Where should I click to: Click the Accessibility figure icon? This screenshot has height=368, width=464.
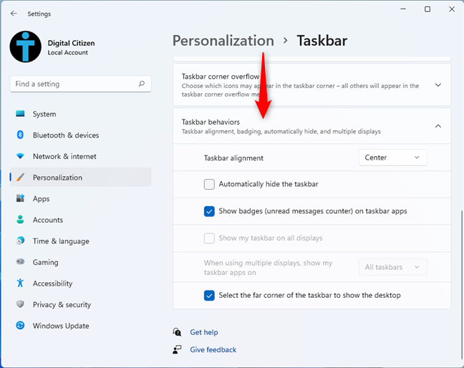(x=20, y=284)
